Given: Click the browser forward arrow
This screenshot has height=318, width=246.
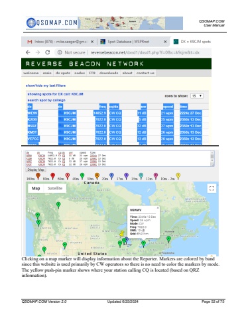Looking at the screenshot, I should pyautogui.click(x=38, y=52).
